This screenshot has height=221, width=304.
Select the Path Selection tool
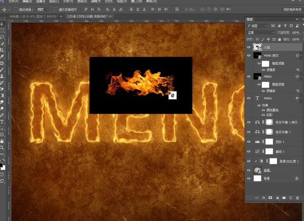(x=2, y=128)
